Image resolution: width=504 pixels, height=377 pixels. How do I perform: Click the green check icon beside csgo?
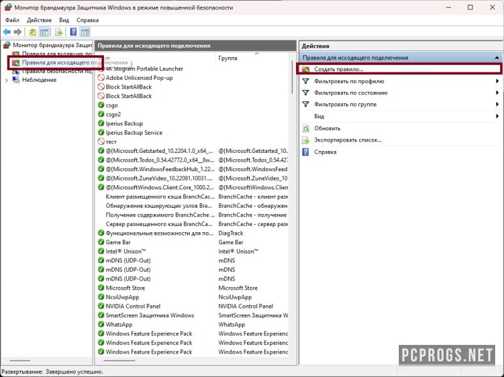pyautogui.click(x=101, y=105)
